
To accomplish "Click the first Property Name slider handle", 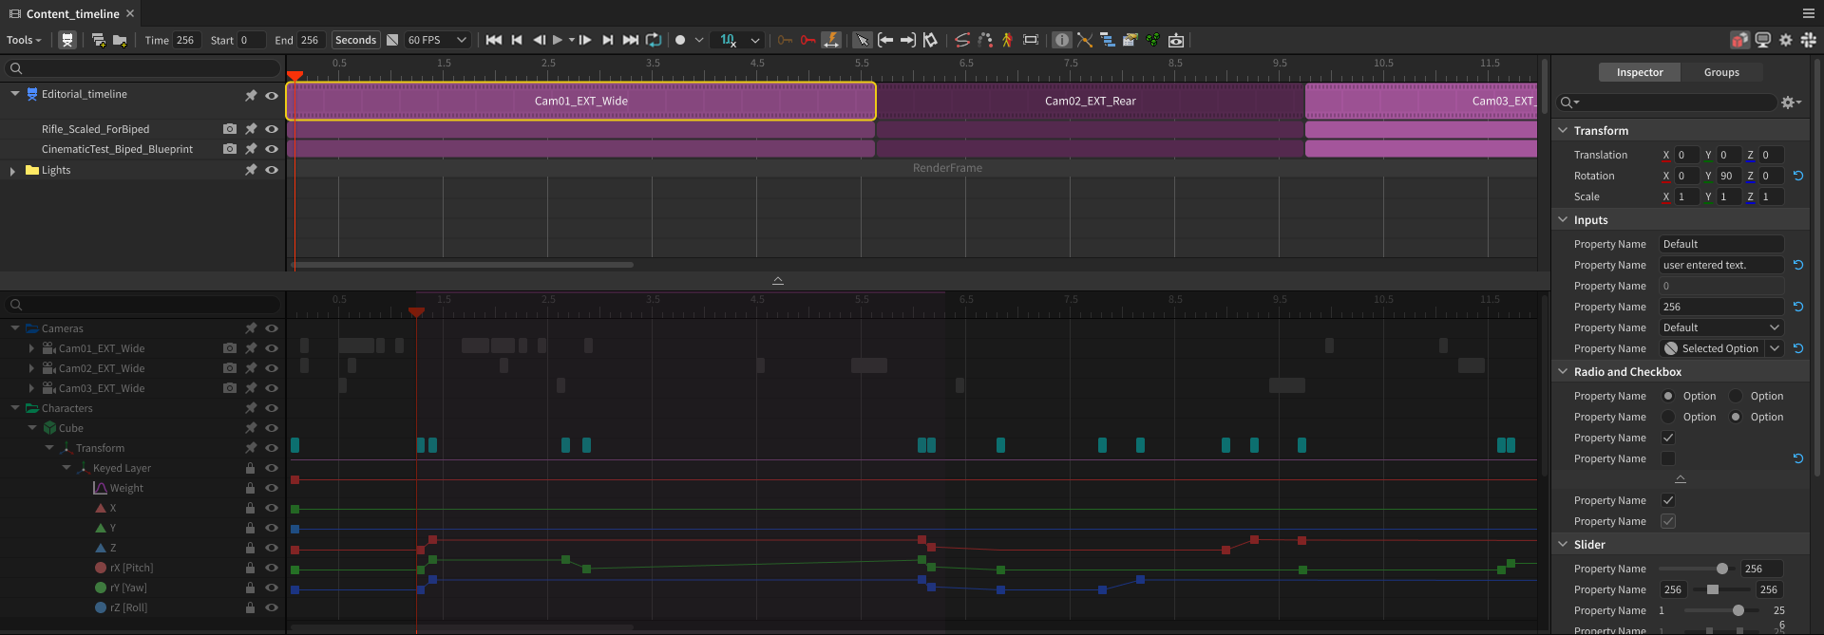I will coord(1722,569).
